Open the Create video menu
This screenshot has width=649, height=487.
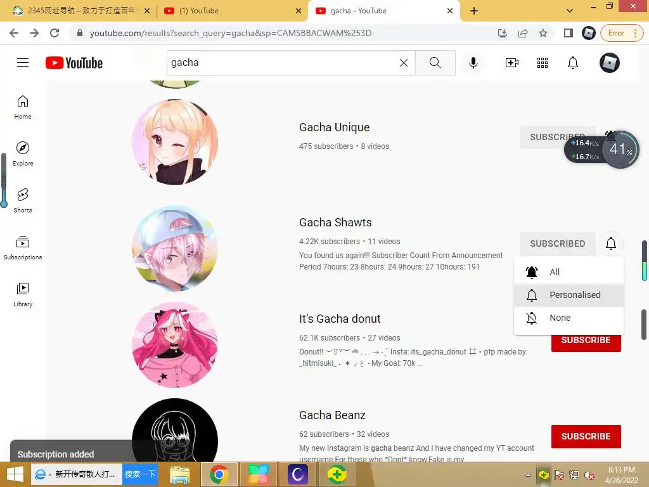tap(512, 63)
